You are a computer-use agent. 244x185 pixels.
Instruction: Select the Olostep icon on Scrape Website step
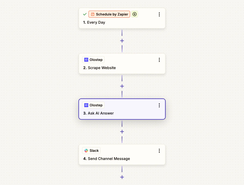(86, 60)
